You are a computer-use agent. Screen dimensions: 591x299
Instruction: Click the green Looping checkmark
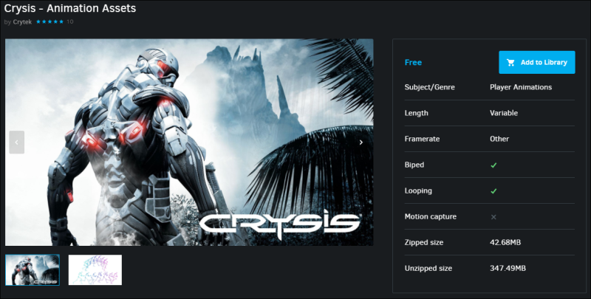[493, 191]
